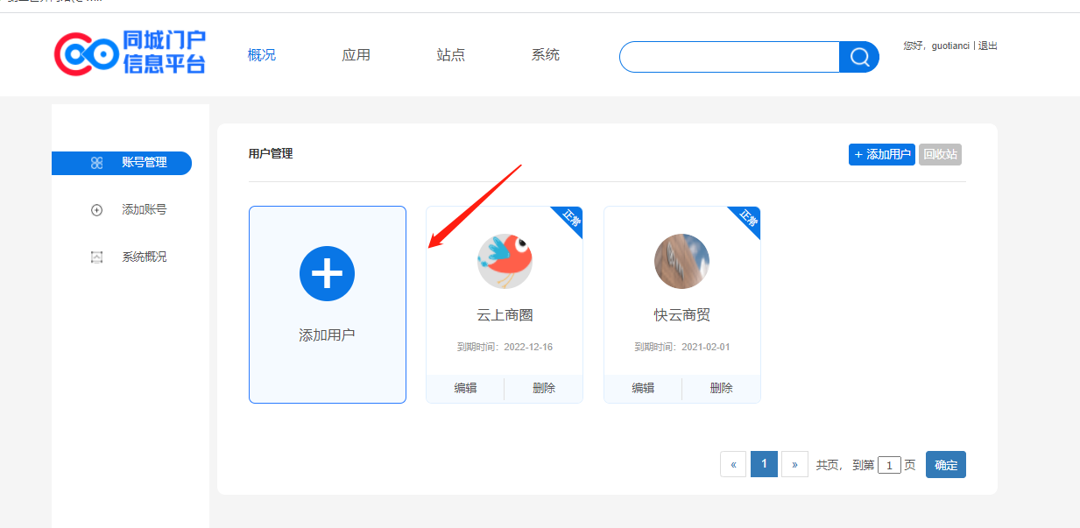Click the 退出 logout link

coord(988,46)
